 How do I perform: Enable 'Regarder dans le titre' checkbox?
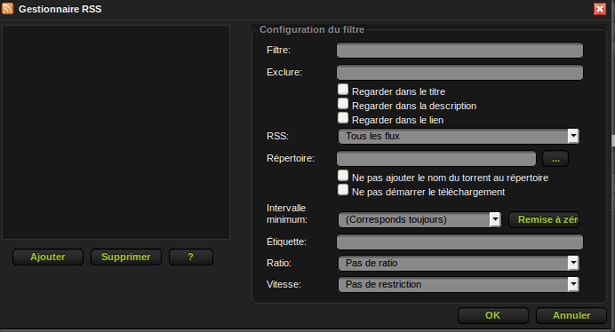pyautogui.click(x=343, y=90)
